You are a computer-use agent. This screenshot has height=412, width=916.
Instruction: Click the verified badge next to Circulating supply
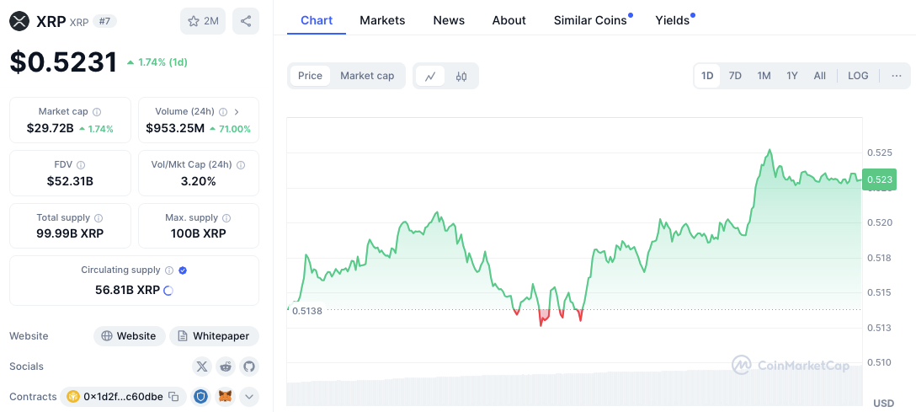183,270
